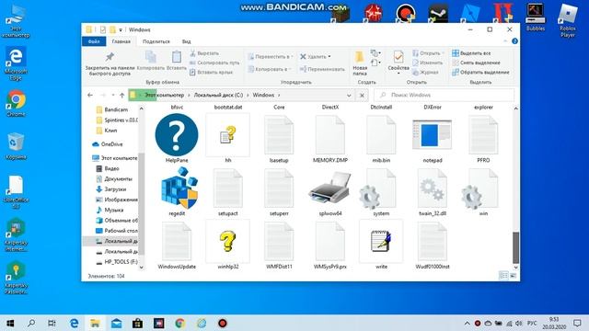Expand address bar history dropdown
589x331 pixels.
click(349, 96)
